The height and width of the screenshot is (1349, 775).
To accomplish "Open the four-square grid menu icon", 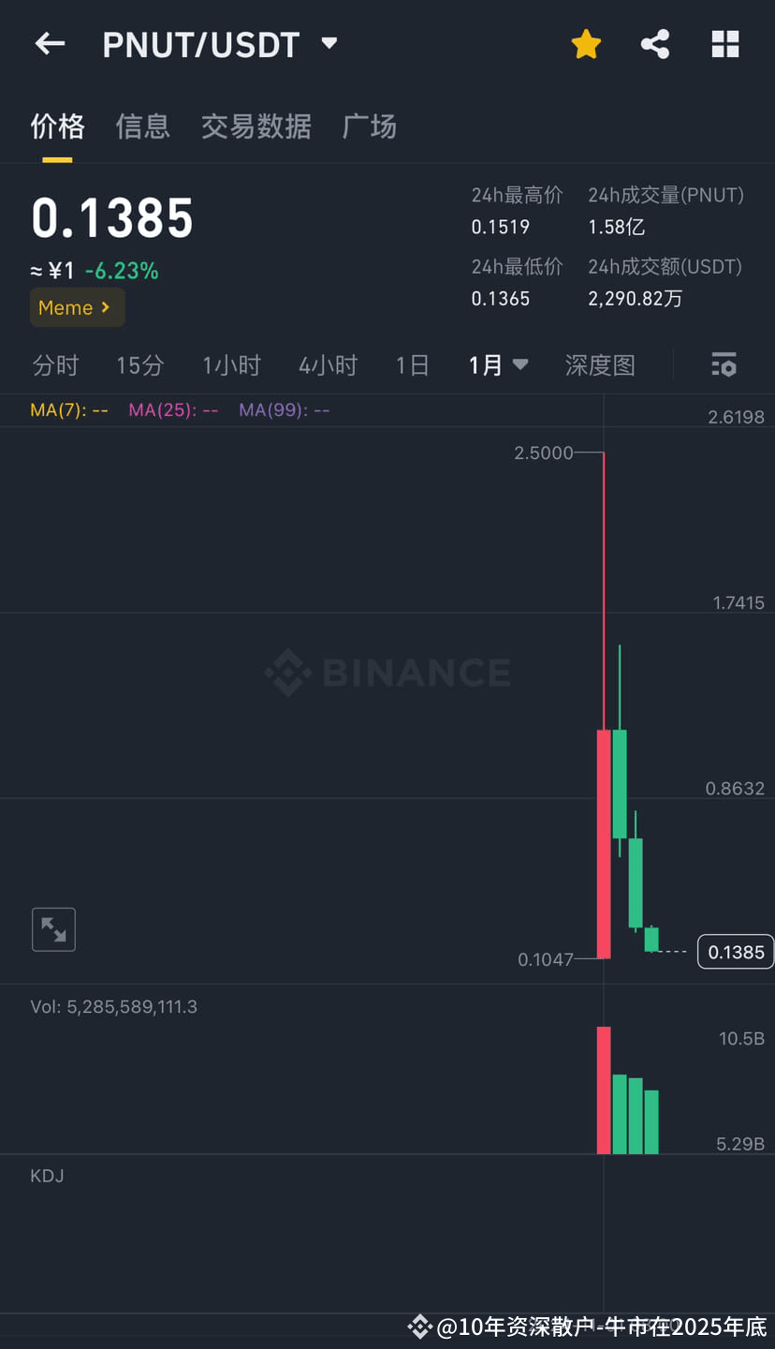I will (x=725, y=44).
